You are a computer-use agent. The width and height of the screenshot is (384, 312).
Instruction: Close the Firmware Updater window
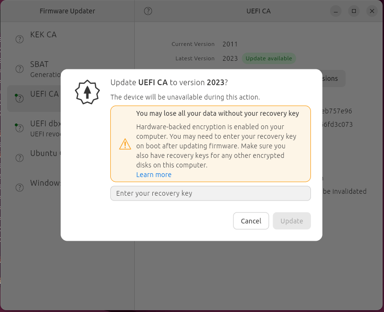[372, 11]
